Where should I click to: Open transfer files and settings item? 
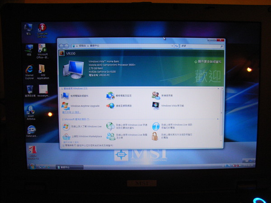(x=119, y=96)
